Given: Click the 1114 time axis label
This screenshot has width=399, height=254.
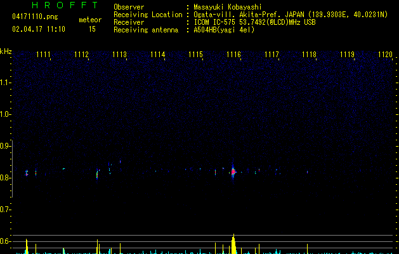Looking at the screenshot, I should (157, 55).
